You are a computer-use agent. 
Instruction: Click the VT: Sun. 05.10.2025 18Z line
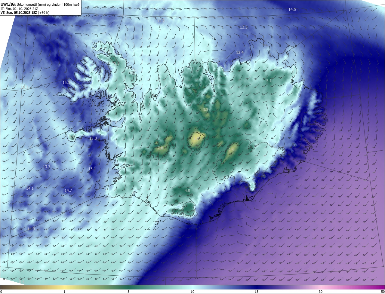(x=25, y=13)
